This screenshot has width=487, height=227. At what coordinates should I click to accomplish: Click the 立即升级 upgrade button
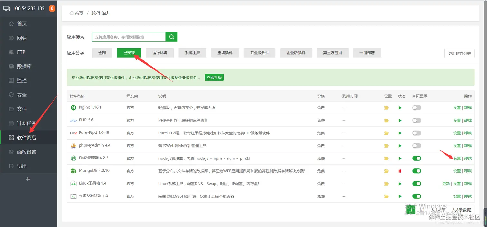tap(214, 77)
